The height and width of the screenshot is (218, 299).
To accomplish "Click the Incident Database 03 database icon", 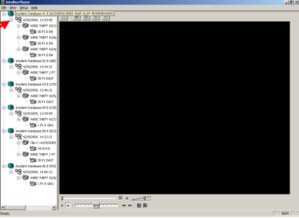I will coord(10,84).
